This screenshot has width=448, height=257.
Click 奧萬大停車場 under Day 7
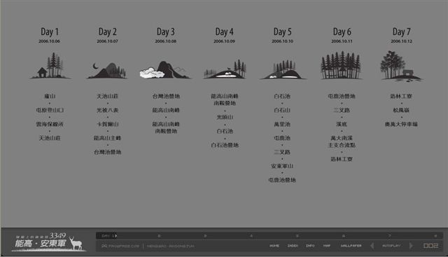coord(401,124)
